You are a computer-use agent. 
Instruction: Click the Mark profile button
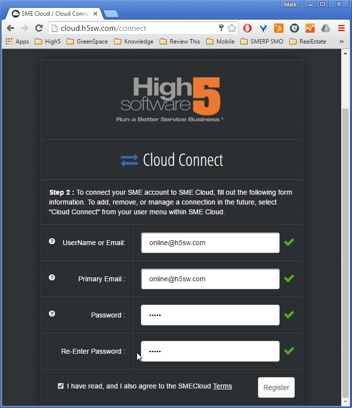(x=290, y=4)
